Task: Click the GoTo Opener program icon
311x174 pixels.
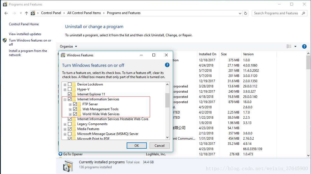Action: click(60, 154)
